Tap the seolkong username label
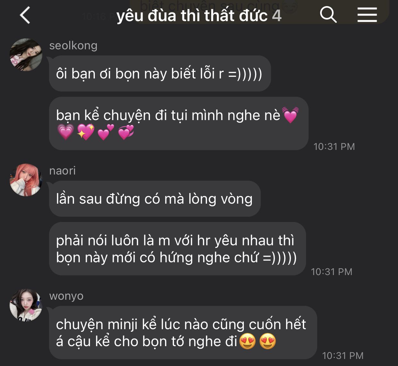 pos(73,46)
